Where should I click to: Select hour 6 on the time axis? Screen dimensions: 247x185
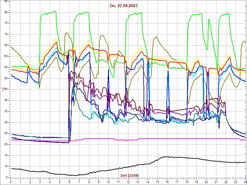coord(69,182)
